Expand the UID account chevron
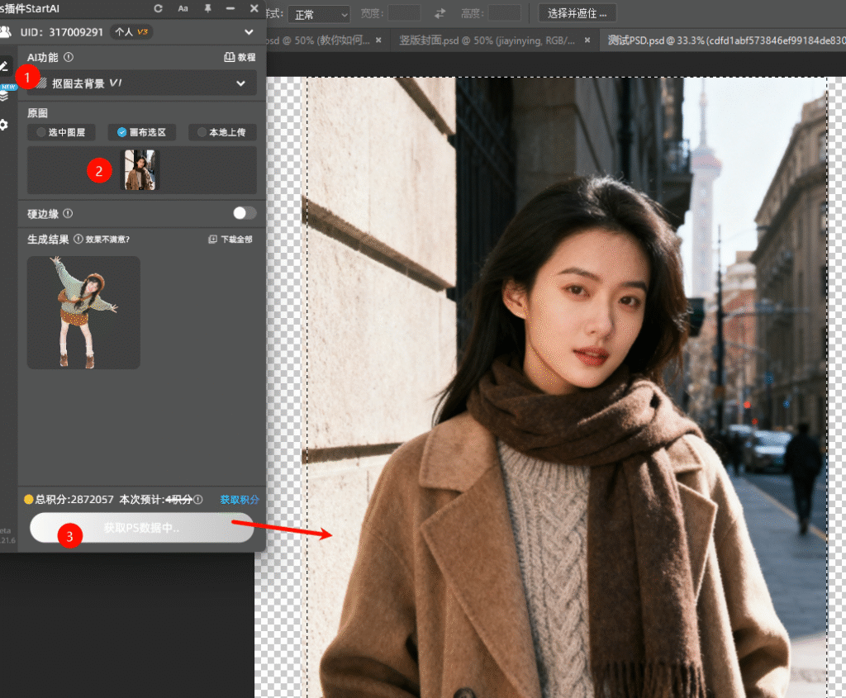This screenshot has height=698, width=846. point(249,32)
